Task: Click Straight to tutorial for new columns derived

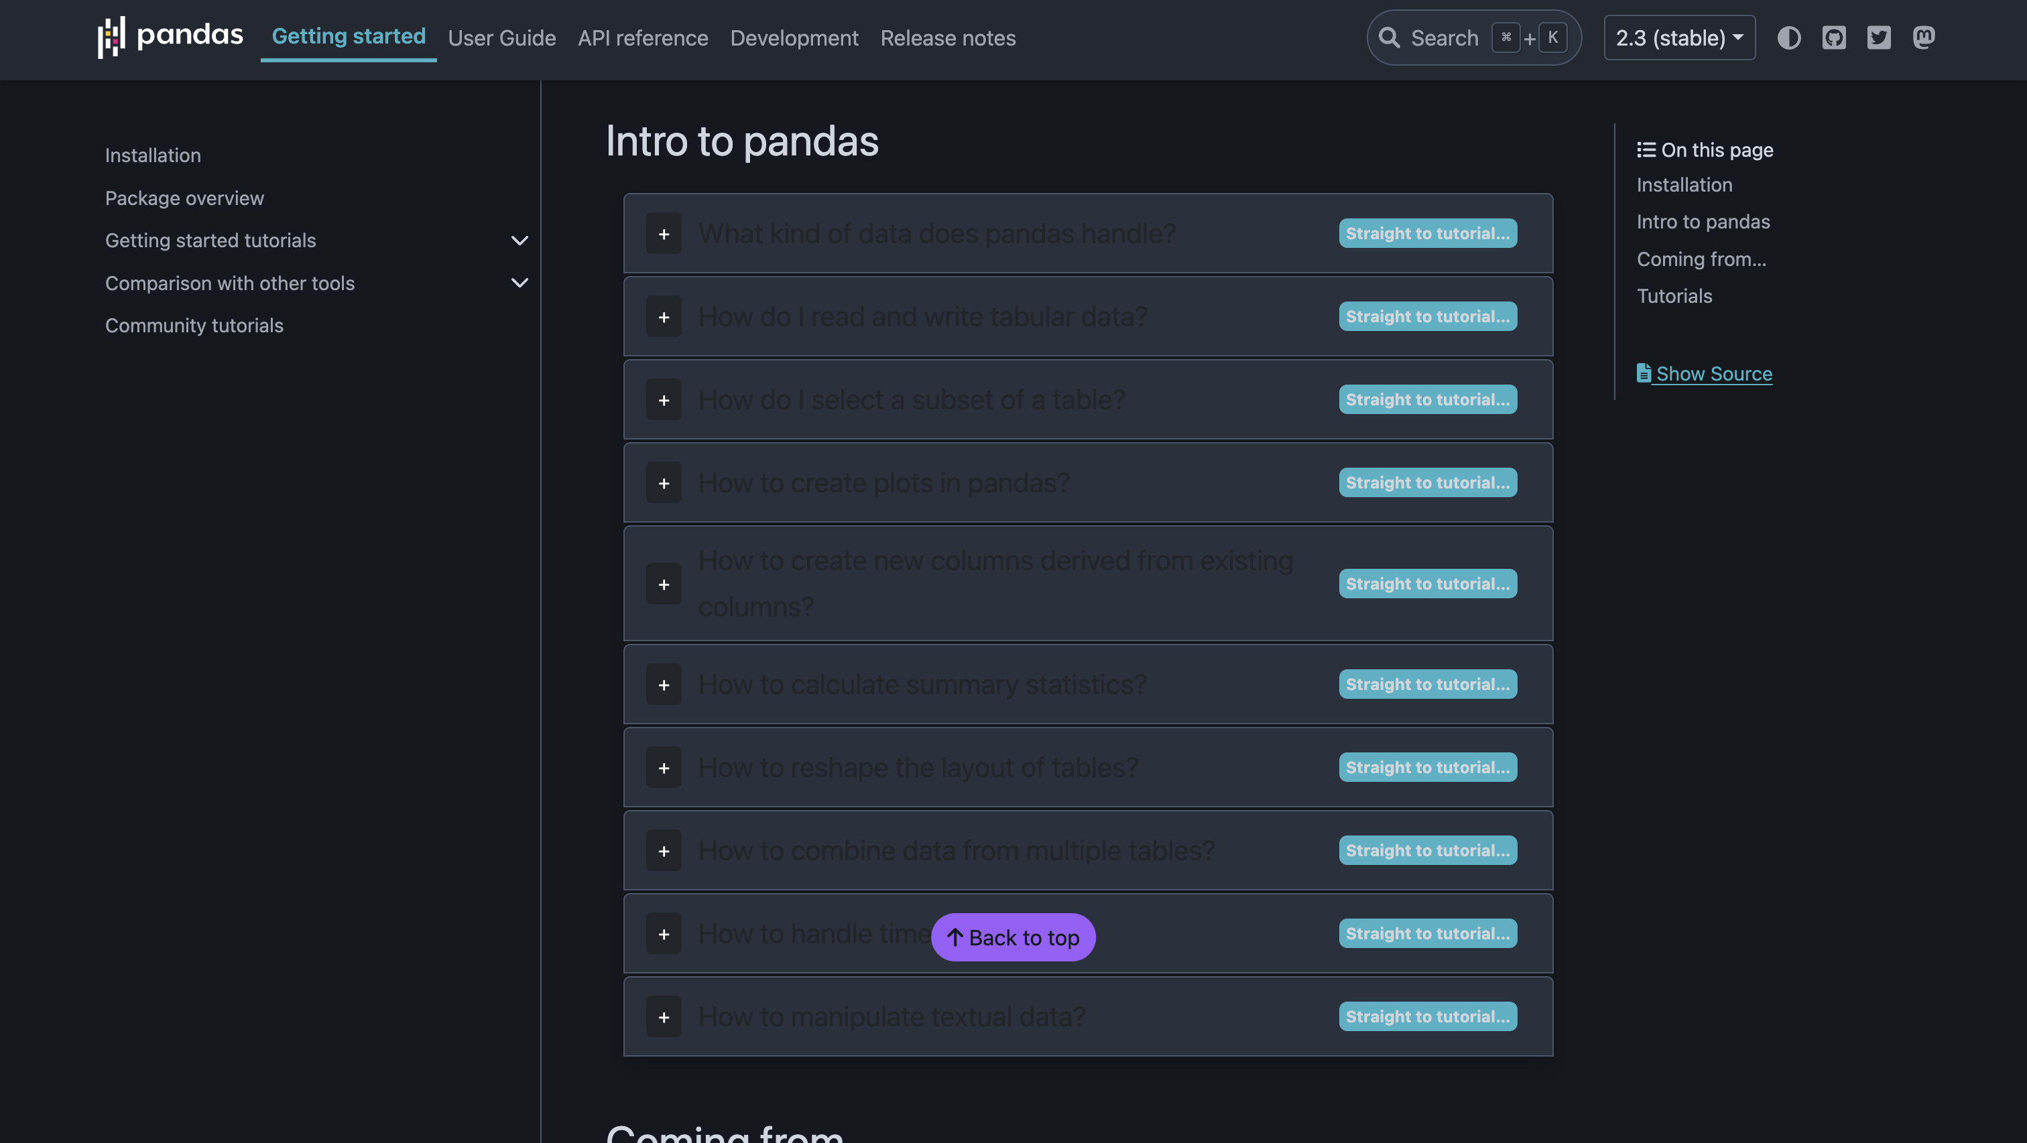Action: pos(1427,584)
